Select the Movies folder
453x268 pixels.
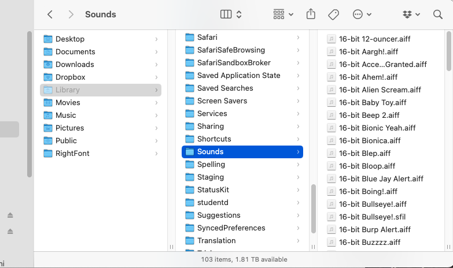pos(101,102)
